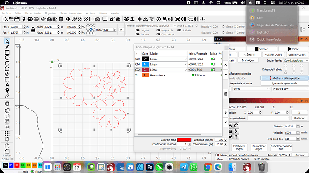The height and width of the screenshot is (173, 309).
Task: Open the Organizar menu
Action: click(51, 13)
